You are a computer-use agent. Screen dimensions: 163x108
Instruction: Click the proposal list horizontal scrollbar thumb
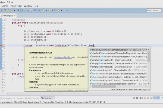[x=104, y=86]
